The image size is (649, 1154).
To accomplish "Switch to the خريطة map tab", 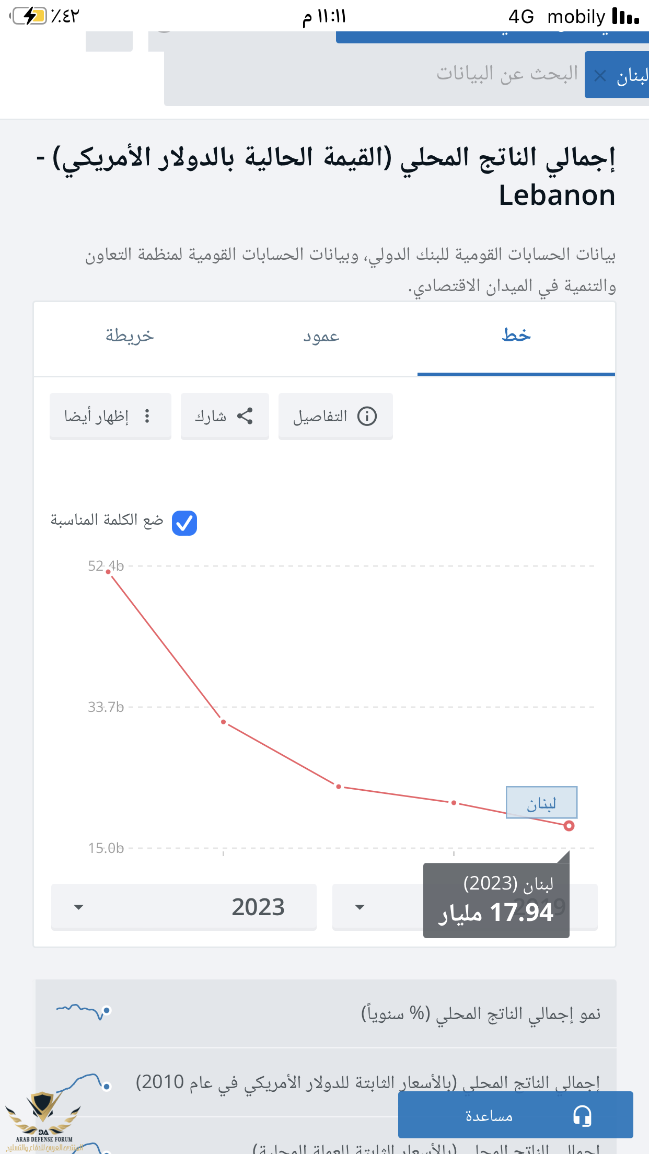I will pos(130,337).
